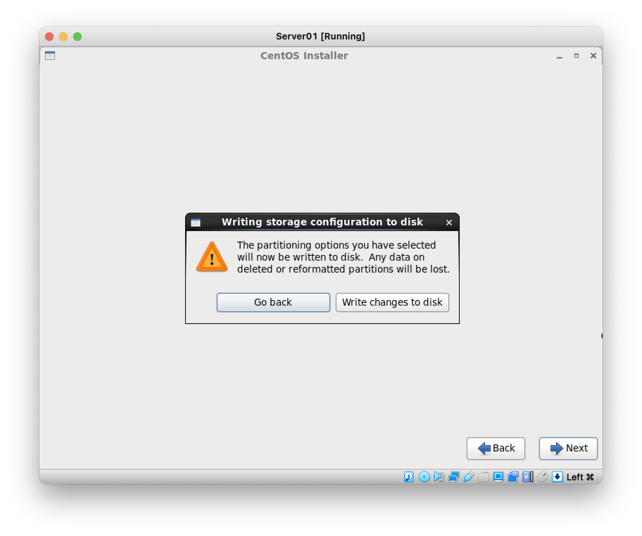The width and height of the screenshot is (642, 536).
Task: Open the audio settings status icon
Action: point(439,477)
